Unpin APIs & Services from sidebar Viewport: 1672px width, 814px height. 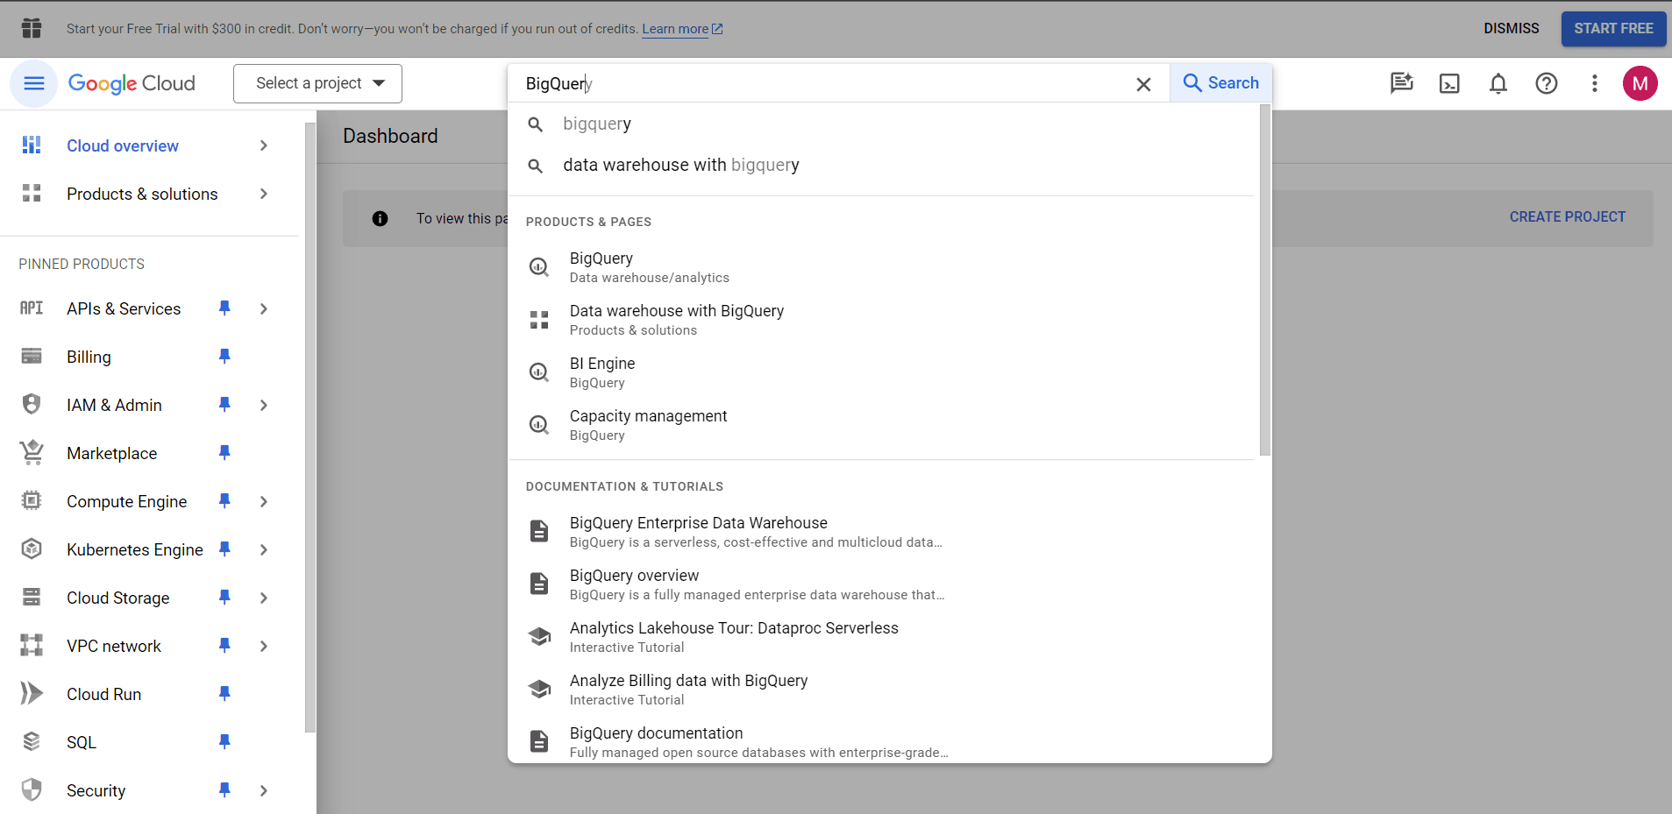[x=224, y=308]
